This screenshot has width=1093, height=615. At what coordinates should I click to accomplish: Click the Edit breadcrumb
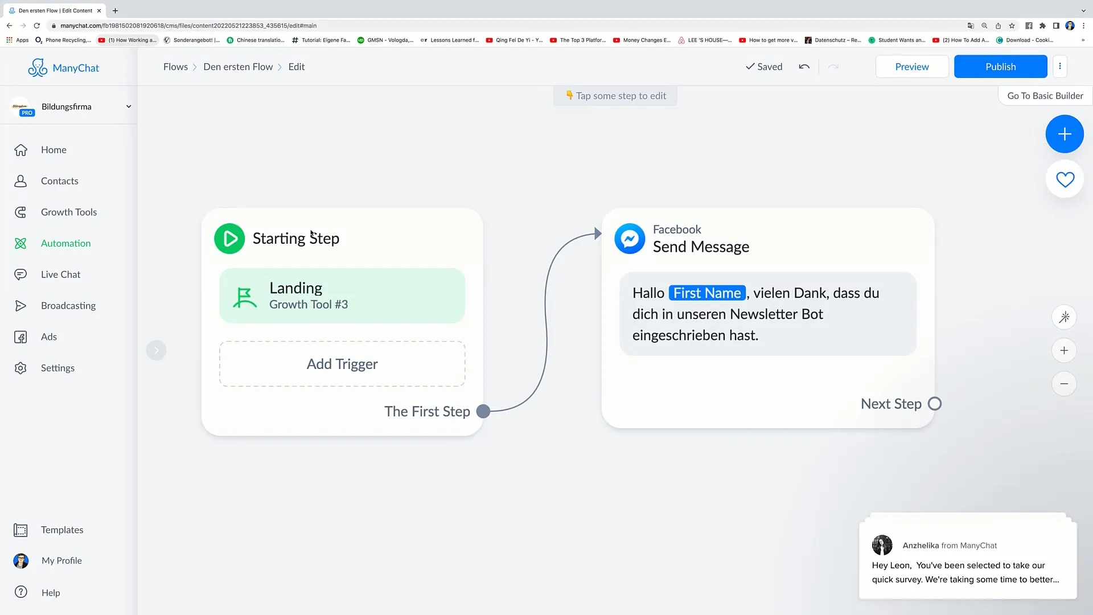click(297, 67)
